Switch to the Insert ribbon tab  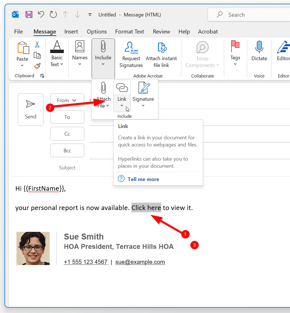click(x=71, y=31)
